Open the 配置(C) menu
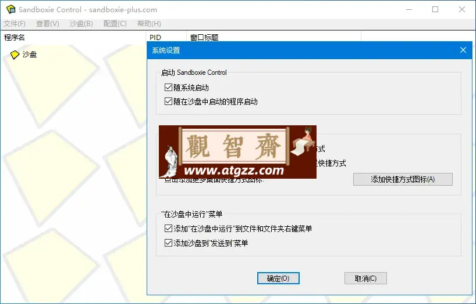 coord(115,24)
